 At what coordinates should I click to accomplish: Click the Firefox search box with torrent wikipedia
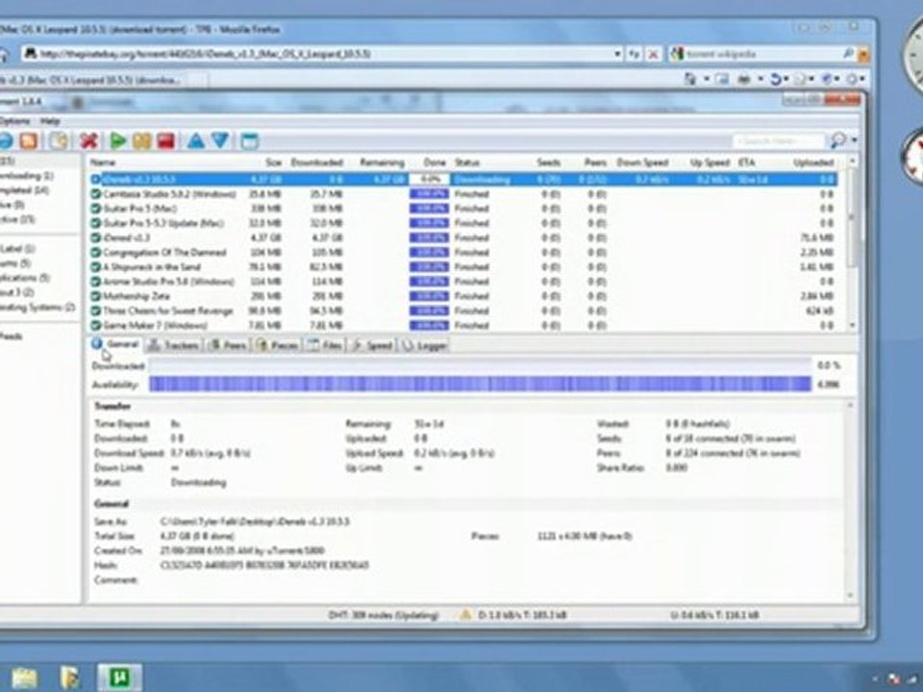click(x=761, y=54)
